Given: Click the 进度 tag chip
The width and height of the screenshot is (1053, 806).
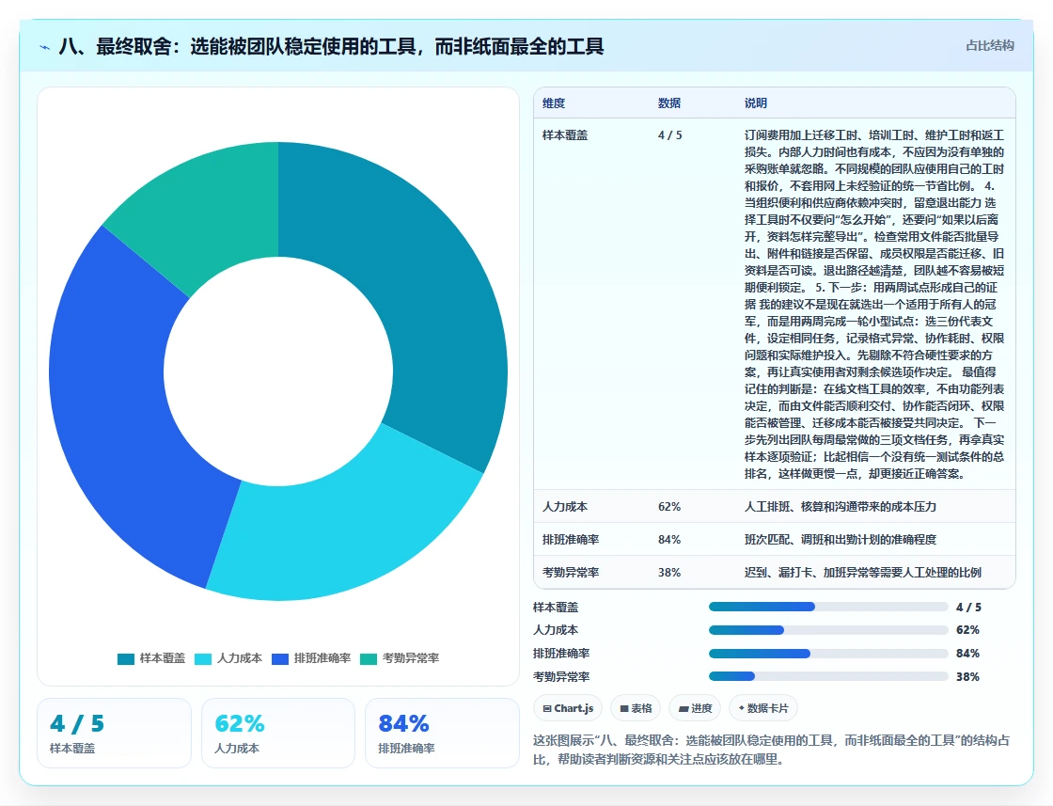Looking at the screenshot, I should [695, 708].
